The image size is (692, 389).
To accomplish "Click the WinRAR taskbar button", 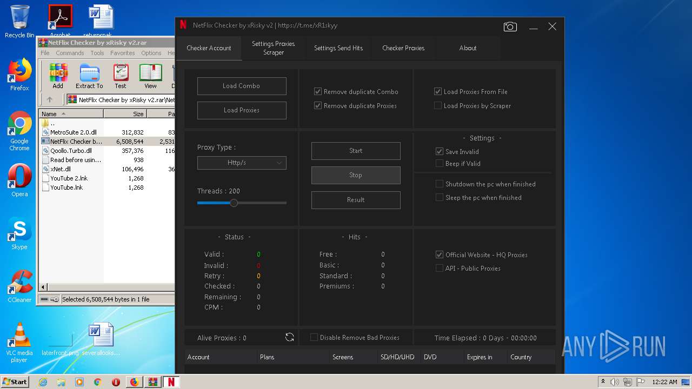I will (152, 382).
